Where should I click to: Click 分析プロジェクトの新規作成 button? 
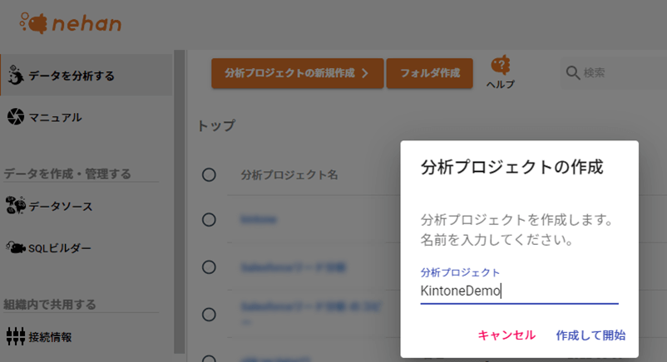298,73
